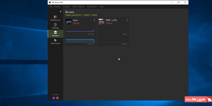The width and height of the screenshot is (212, 106).
Task: Click the Clone link
Action: (x=95, y=15)
